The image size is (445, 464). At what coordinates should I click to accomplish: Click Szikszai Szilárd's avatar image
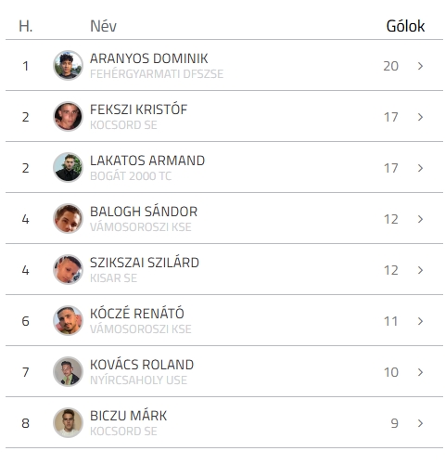pyautogui.click(x=68, y=270)
